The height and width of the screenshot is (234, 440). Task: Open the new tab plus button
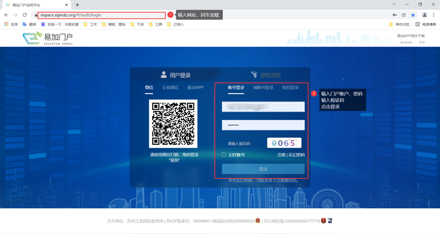77,5
